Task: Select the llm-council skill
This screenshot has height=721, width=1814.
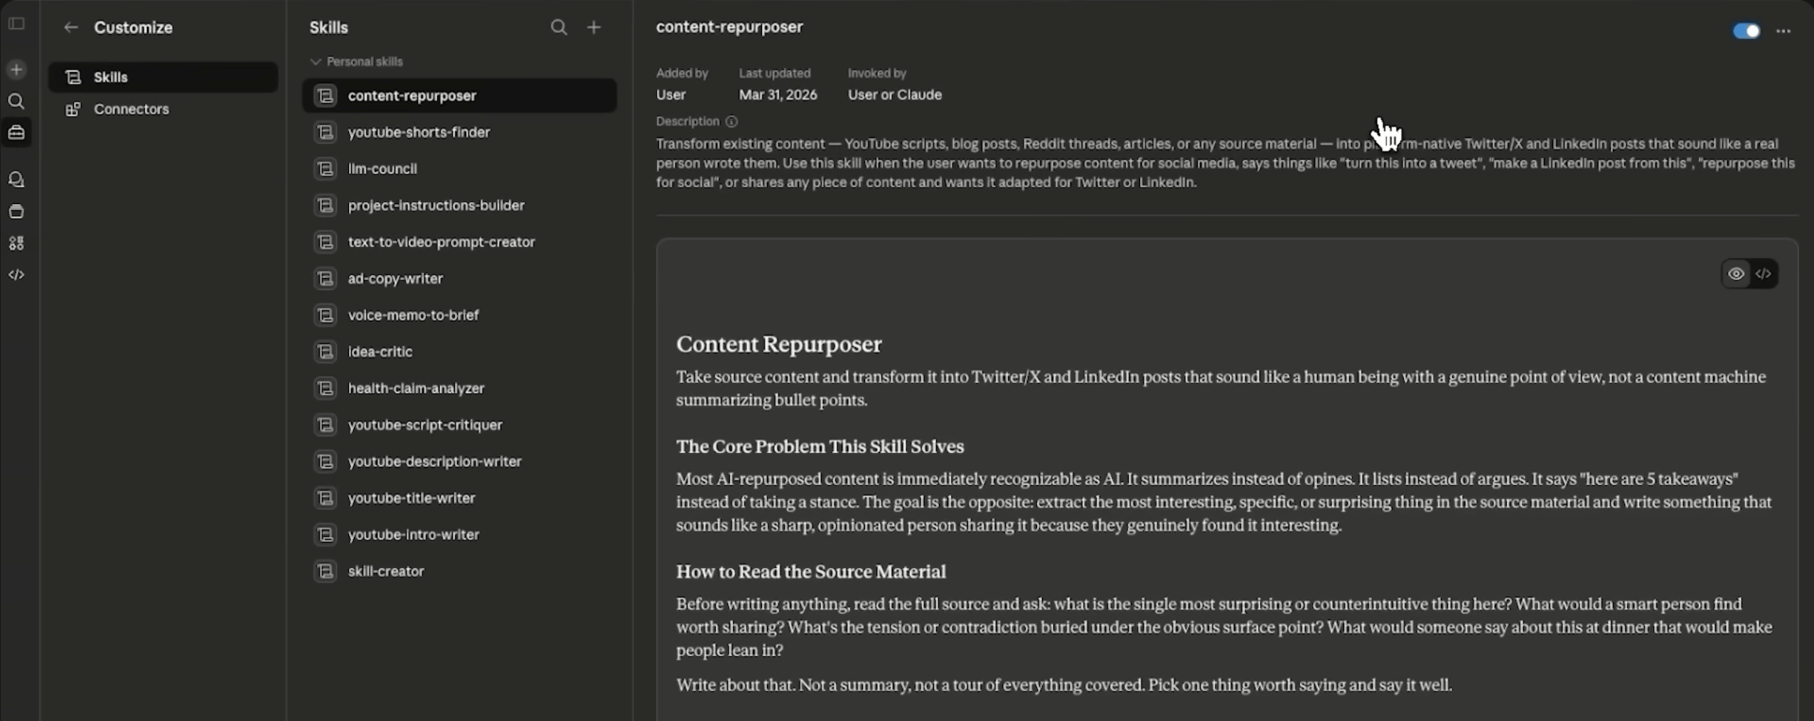Action: click(x=382, y=169)
